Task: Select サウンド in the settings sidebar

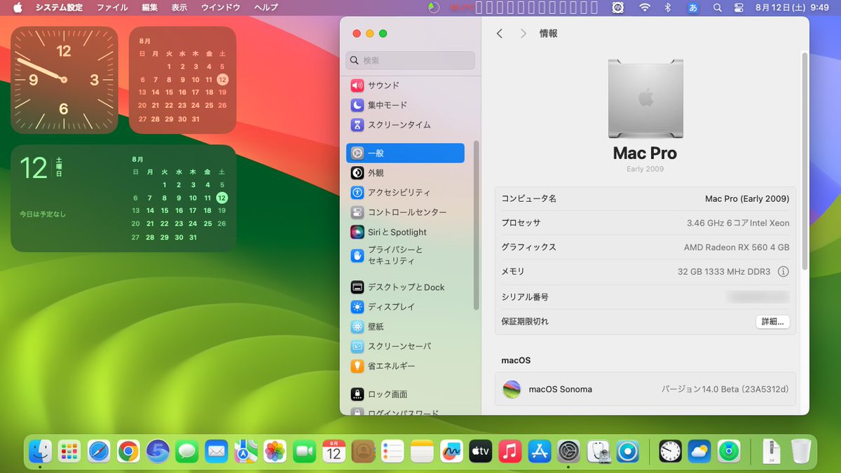Action: click(x=405, y=85)
